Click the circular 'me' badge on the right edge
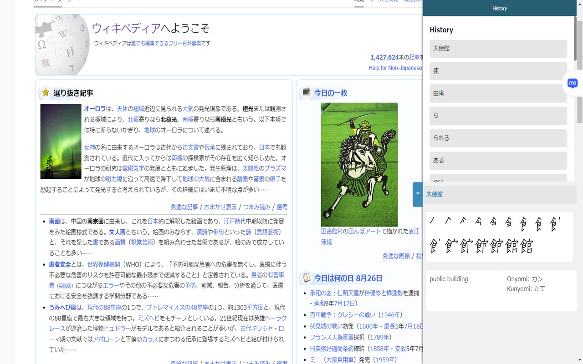Viewport: 583px width, 364px height. coord(572,84)
